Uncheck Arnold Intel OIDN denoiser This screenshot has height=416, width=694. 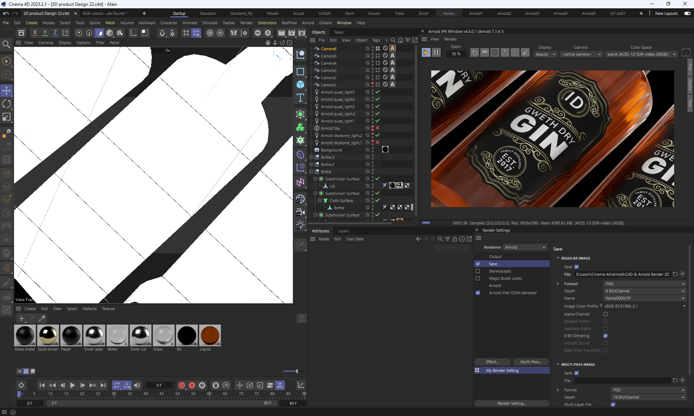click(478, 293)
